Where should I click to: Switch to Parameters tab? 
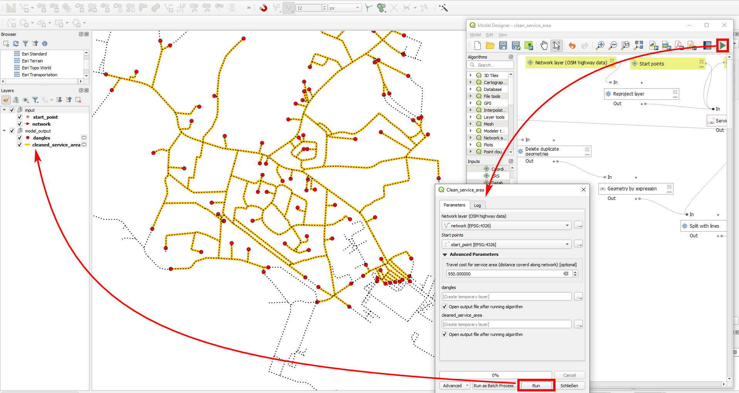454,205
